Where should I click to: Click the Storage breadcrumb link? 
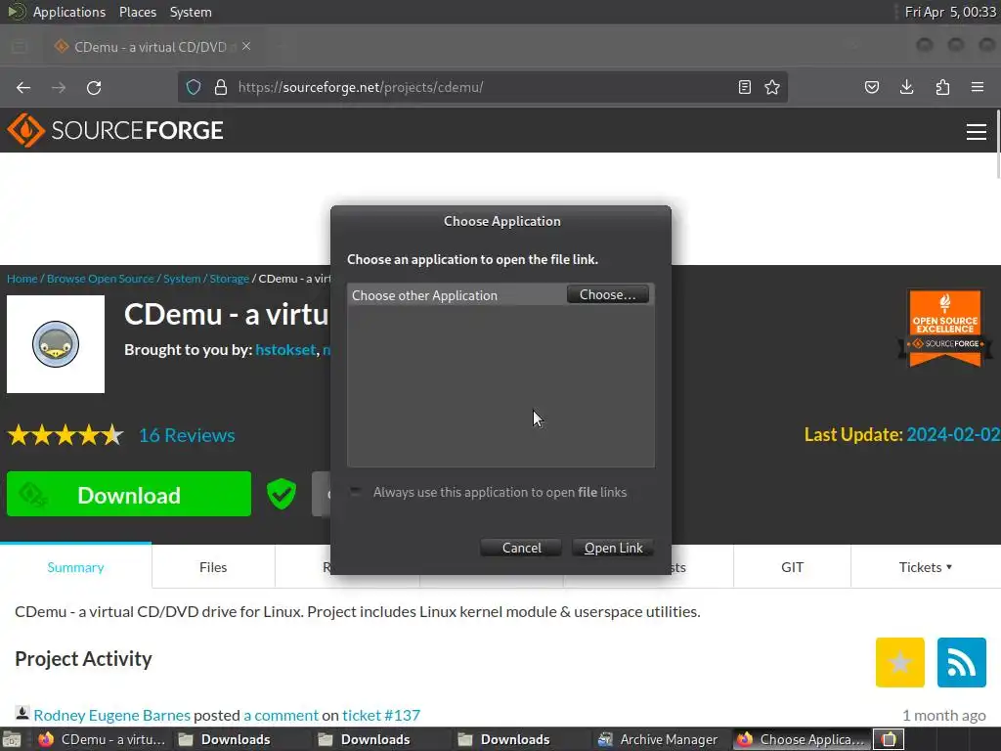click(229, 279)
